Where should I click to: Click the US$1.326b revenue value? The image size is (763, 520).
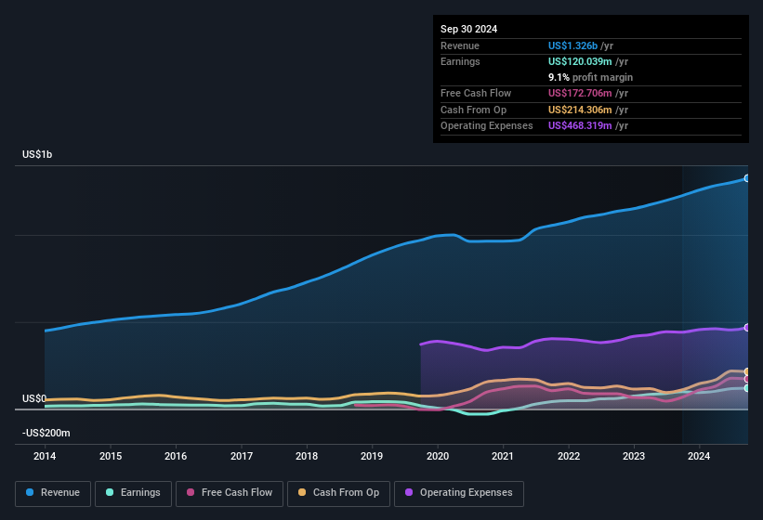coord(572,45)
